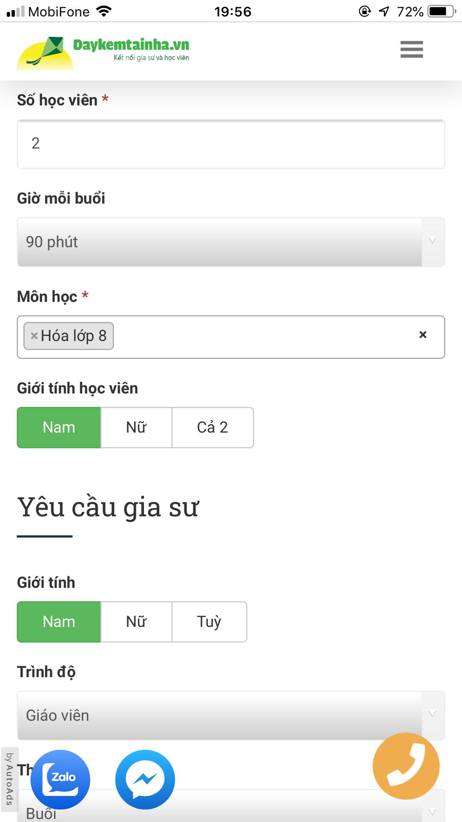Screen dimensions: 462x822
Task: Select Nữ for student gender
Action: click(136, 427)
